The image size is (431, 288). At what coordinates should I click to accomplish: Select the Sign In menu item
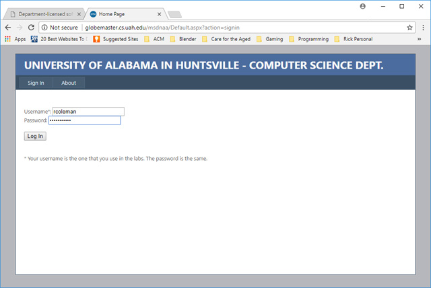36,83
